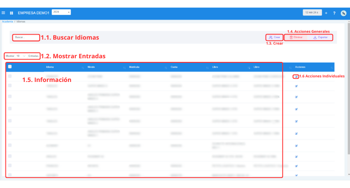Open the hamburger menu in top bar
The width and height of the screenshot is (350, 188).
click(4, 13)
